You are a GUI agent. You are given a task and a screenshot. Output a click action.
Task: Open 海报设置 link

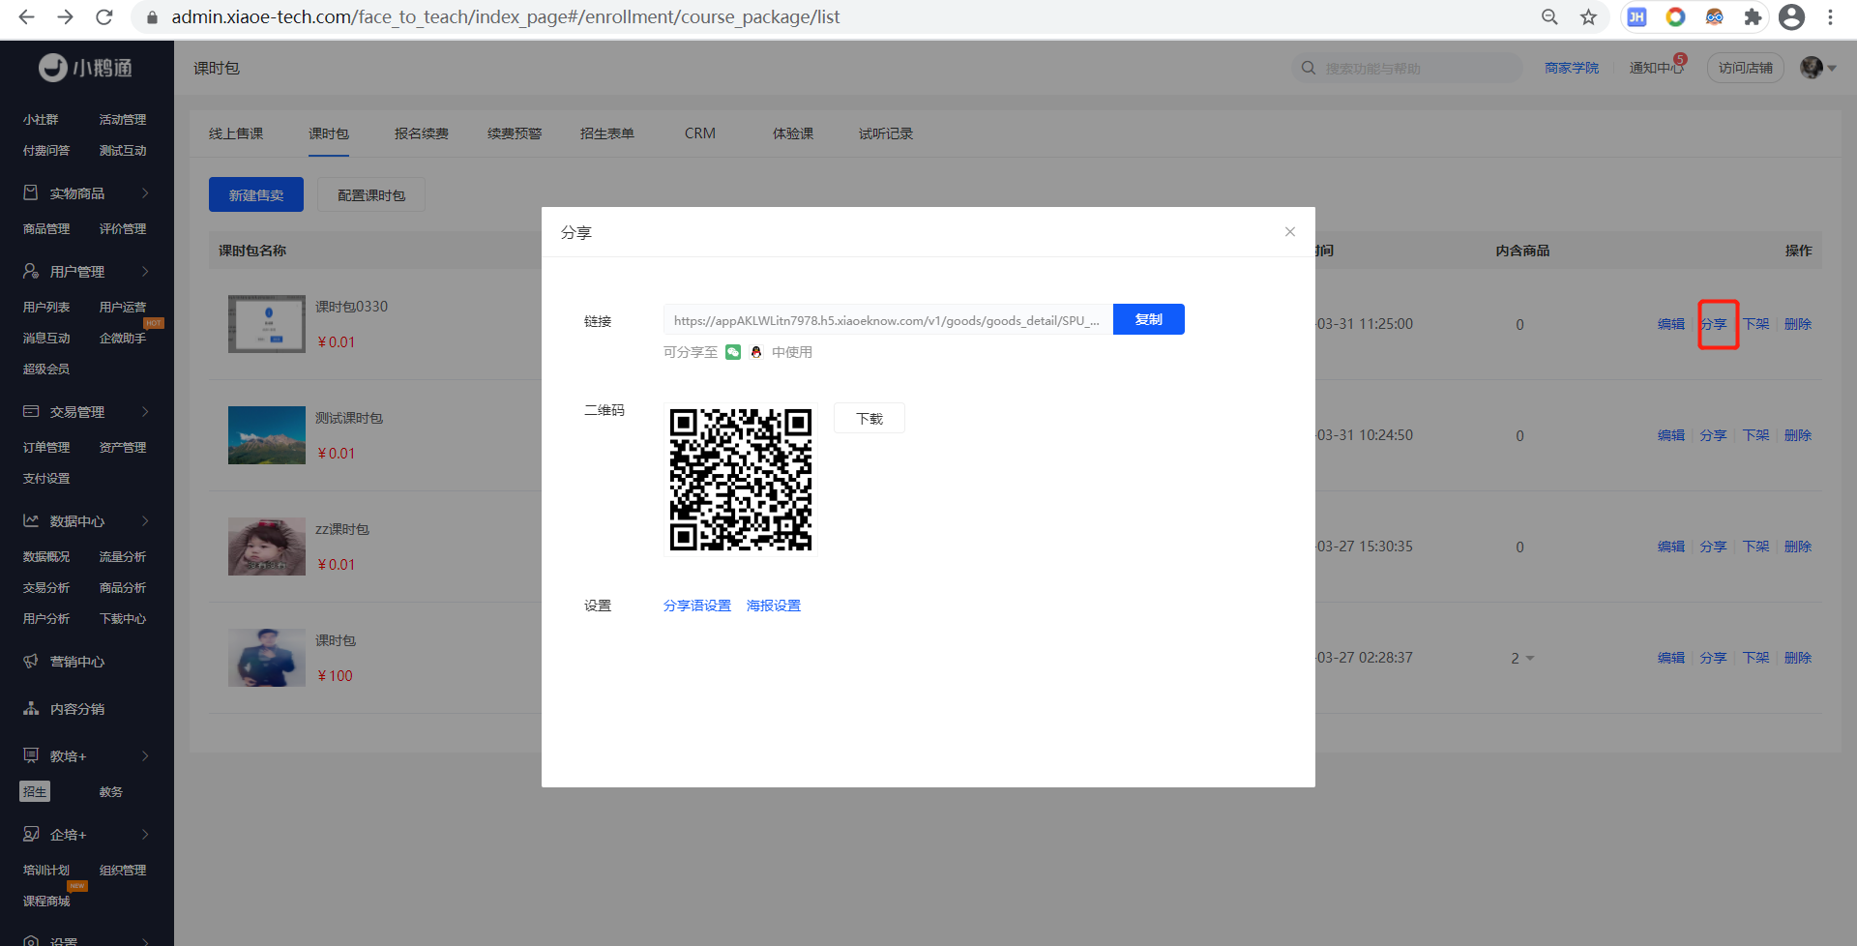click(774, 606)
